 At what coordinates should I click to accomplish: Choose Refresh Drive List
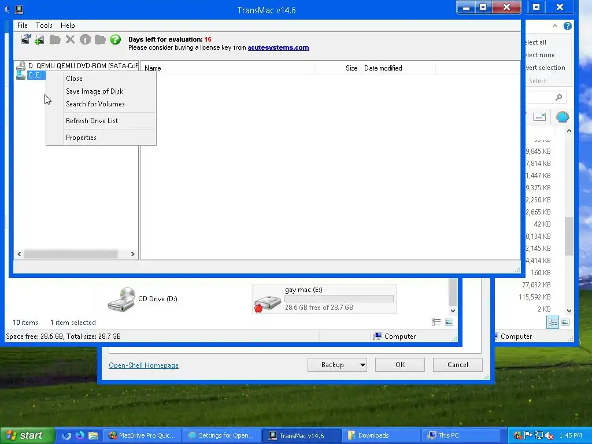tap(101, 121)
